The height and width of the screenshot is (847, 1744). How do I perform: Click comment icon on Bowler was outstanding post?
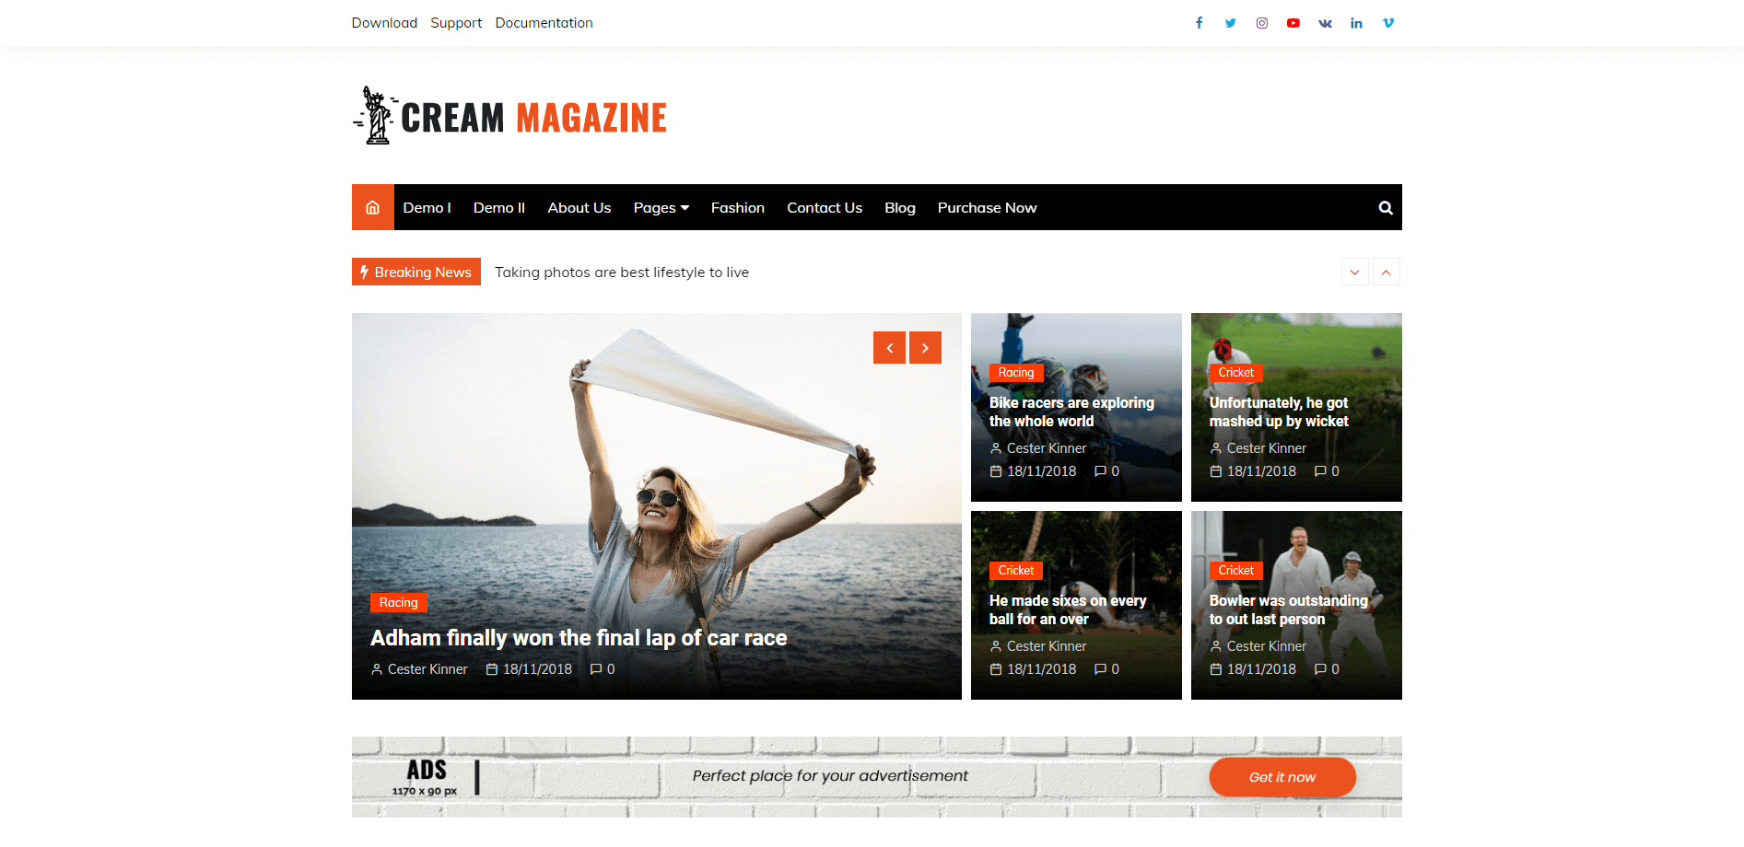(x=1320, y=669)
